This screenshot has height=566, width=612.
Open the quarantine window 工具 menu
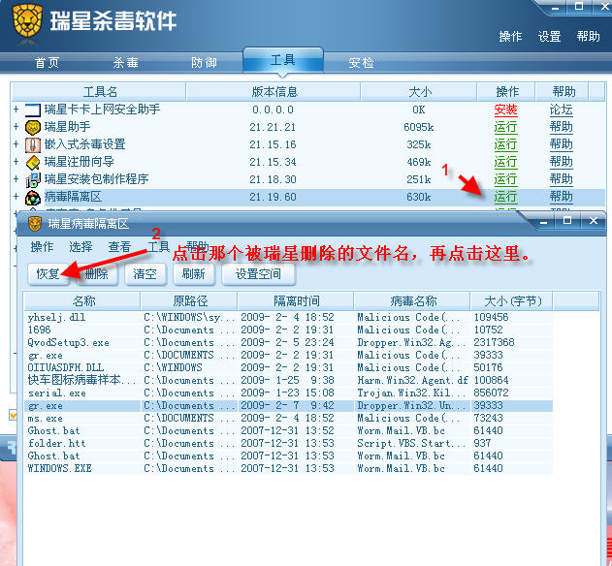[158, 246]
